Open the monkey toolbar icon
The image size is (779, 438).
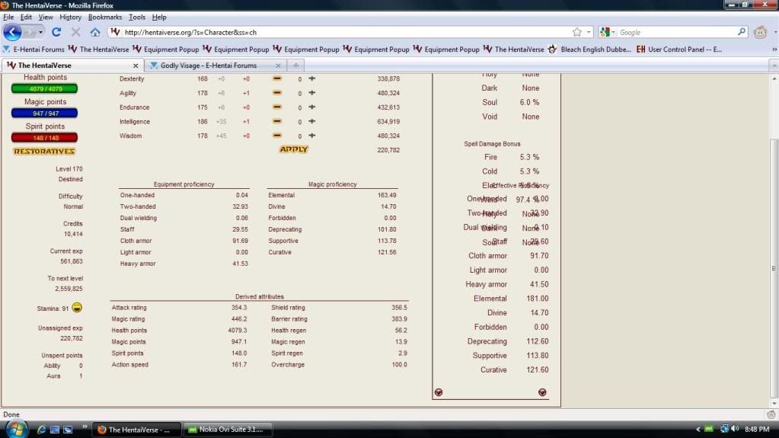coord(760,32)
